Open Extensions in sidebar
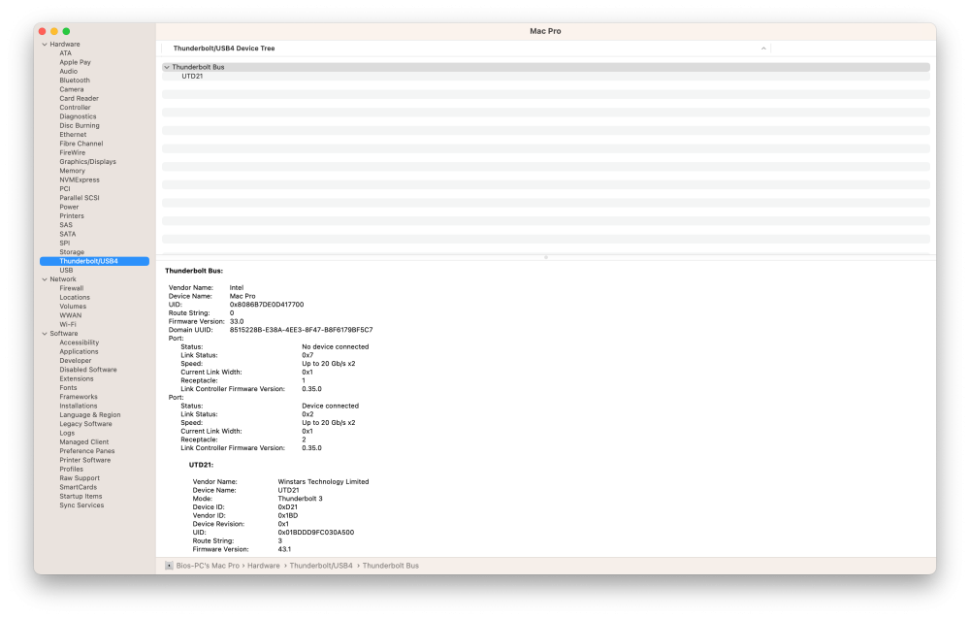 click(x=76, y=378)
